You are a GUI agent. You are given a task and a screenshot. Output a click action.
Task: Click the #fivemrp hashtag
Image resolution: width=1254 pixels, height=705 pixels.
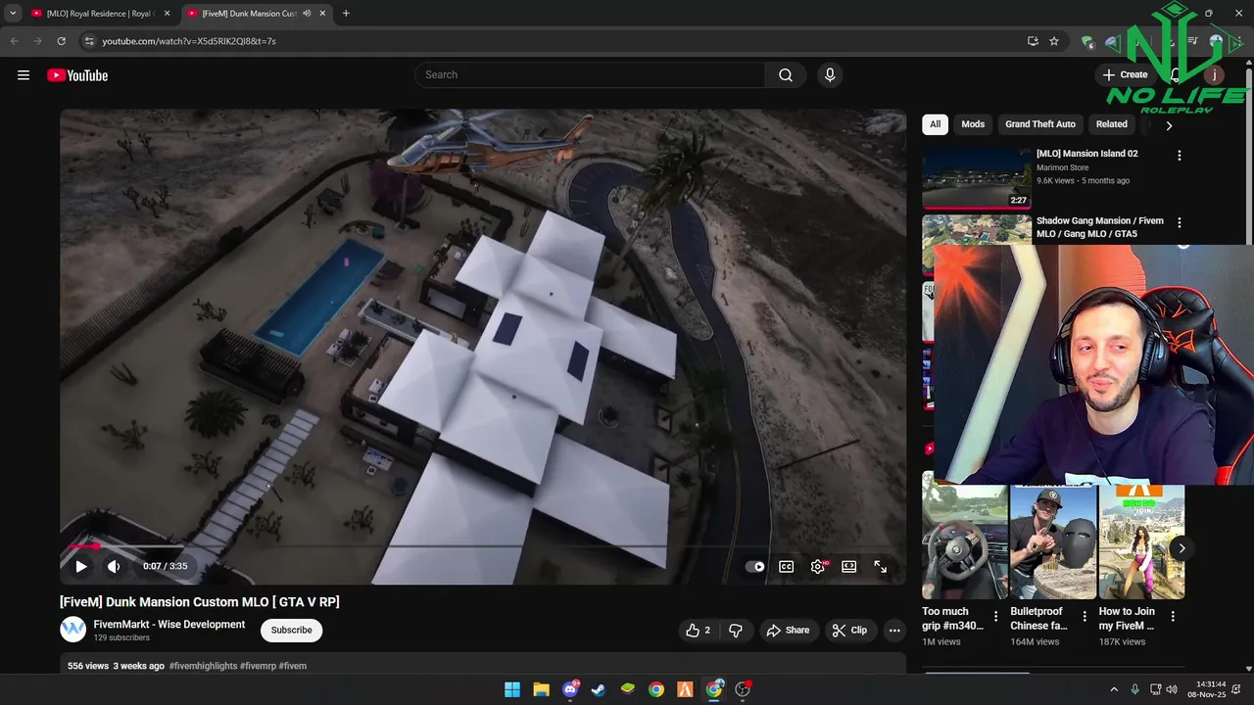[x=258, y=666]
